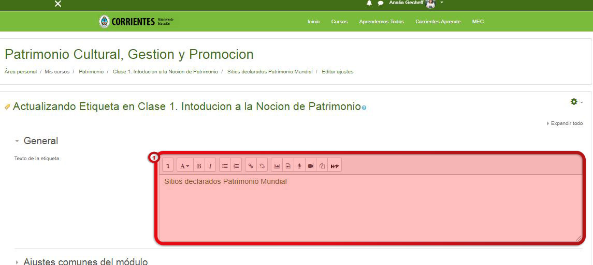Record audio with the microphone icon
Screen dimensions: 593x265
coord(299,166)
